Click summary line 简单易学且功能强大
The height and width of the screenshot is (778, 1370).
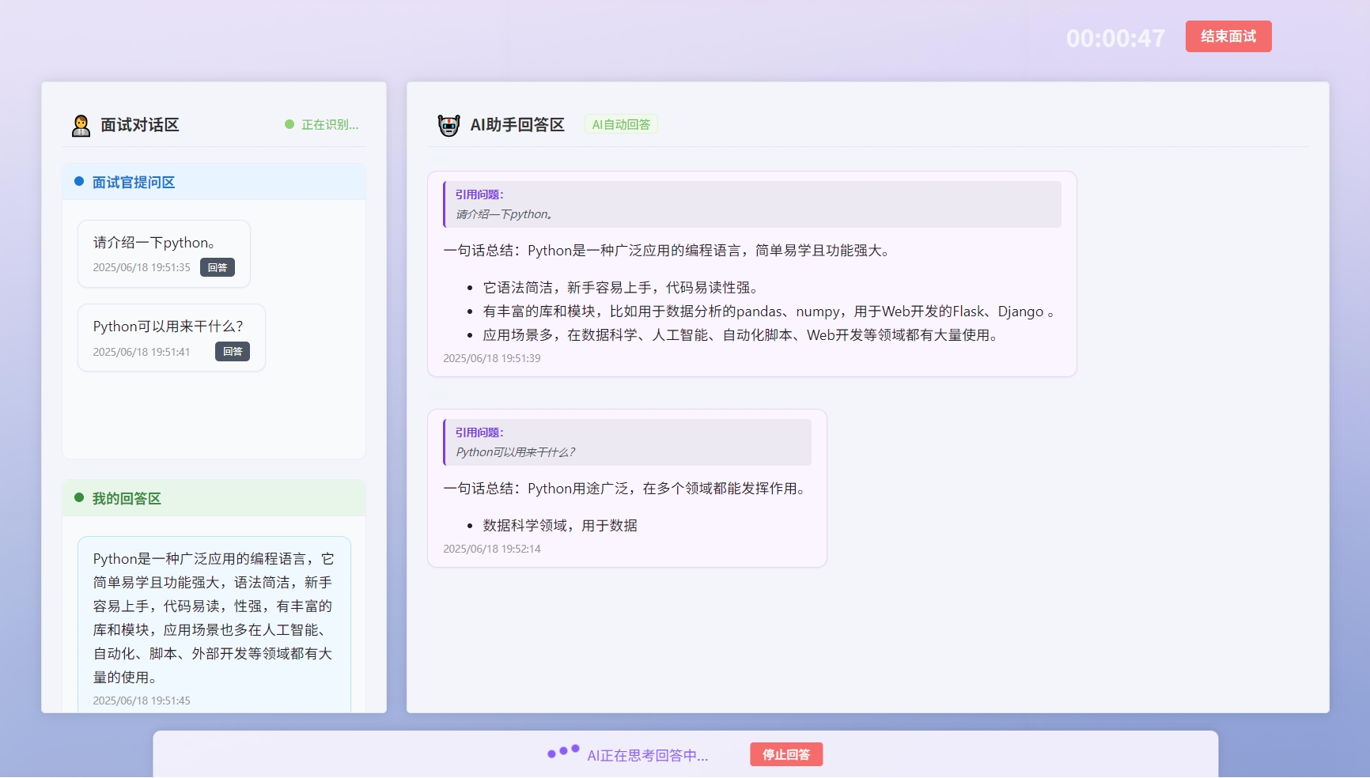tap(668, 251)
